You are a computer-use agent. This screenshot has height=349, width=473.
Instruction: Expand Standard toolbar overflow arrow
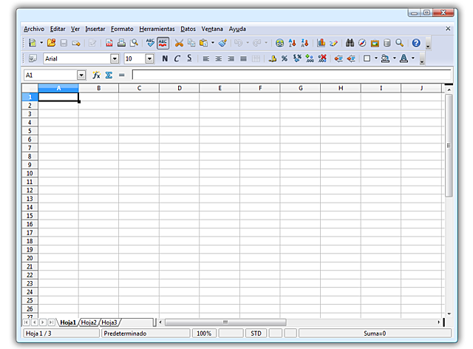(x=428, y=43)
